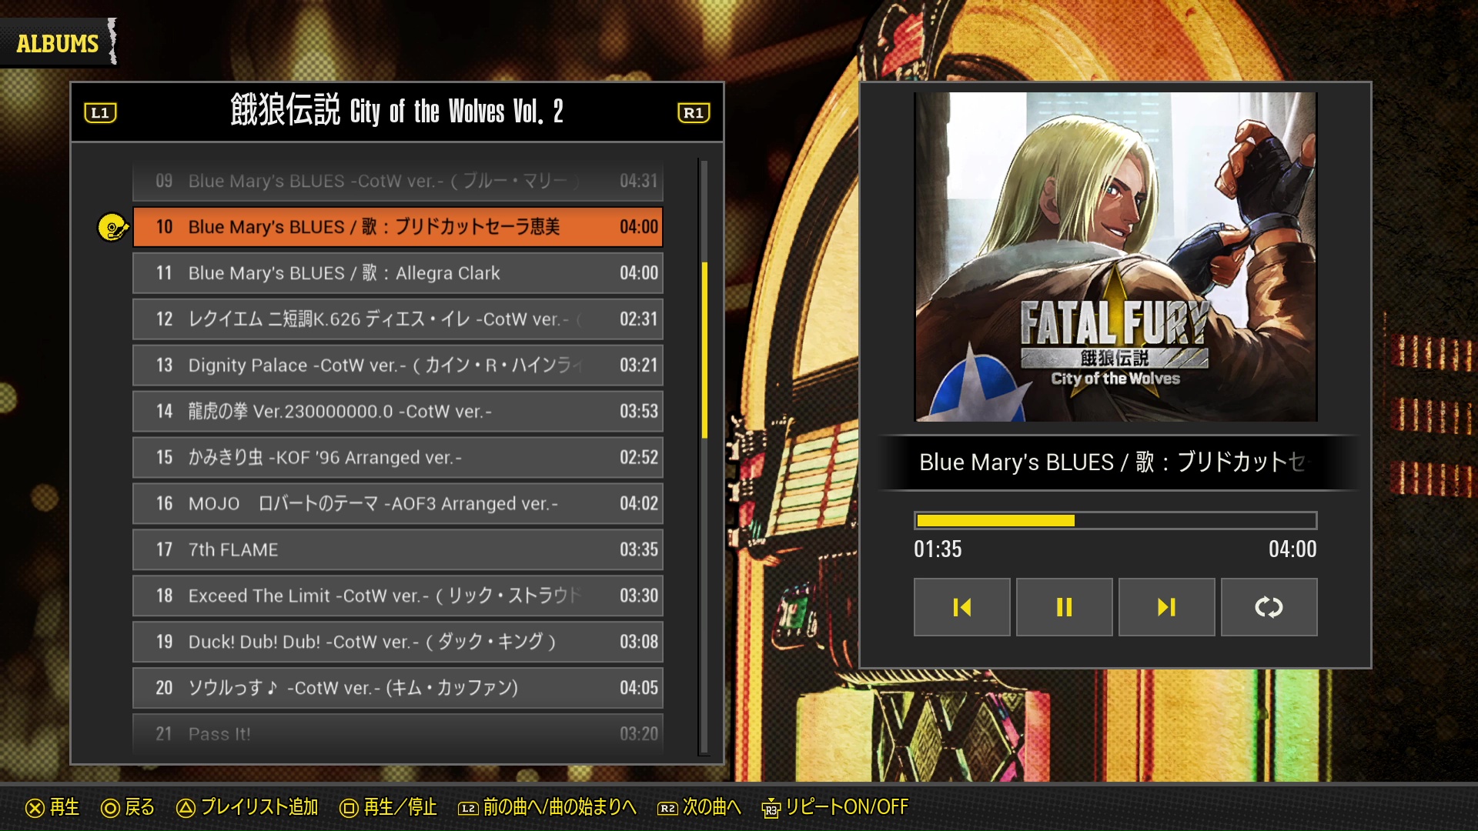Click the R2 次の曲へ prompt
This screenshot has height=831, width=1478.
click(699, 807)
